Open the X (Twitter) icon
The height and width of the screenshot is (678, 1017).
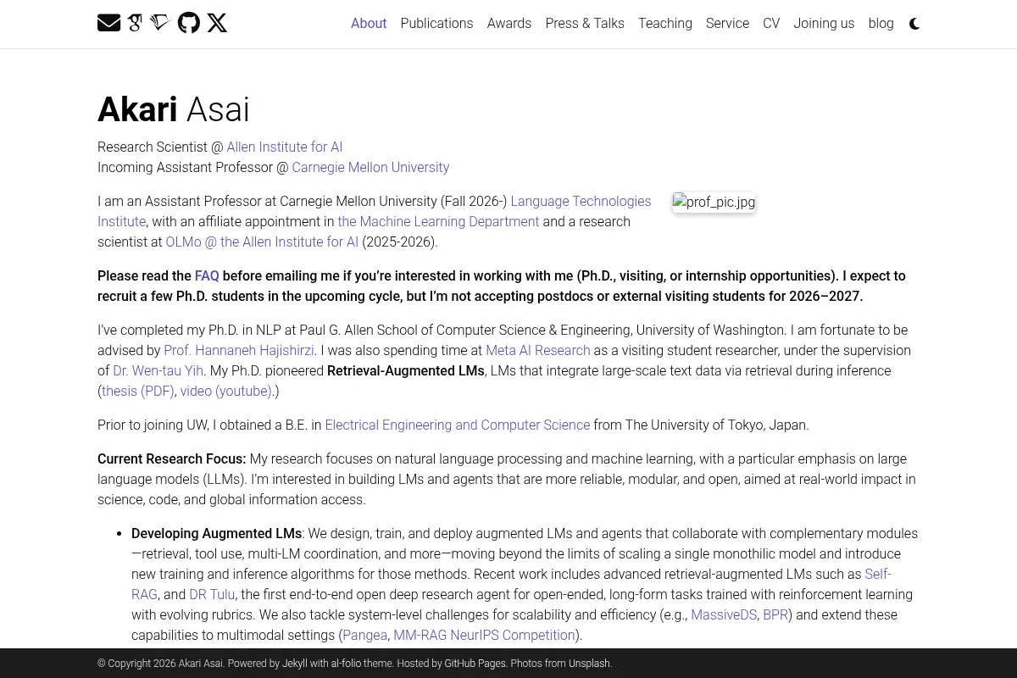click(x=217, y=23)
